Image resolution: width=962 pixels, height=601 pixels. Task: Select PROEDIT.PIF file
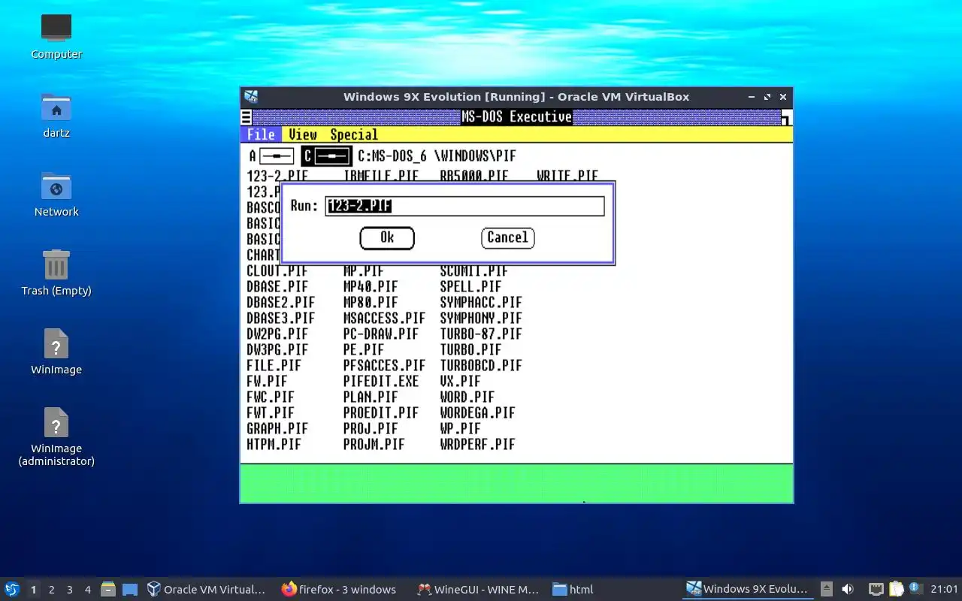381,412
